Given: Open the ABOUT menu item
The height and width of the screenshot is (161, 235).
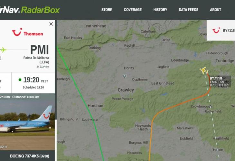Looking at the screenshot, I should pyautogui.click(x=215, y=10).
